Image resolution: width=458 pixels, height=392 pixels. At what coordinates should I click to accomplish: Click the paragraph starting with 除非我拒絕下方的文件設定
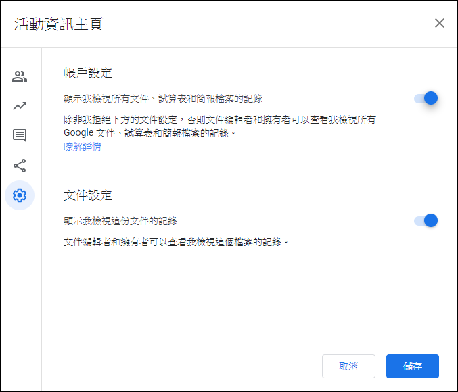point(220,126)
